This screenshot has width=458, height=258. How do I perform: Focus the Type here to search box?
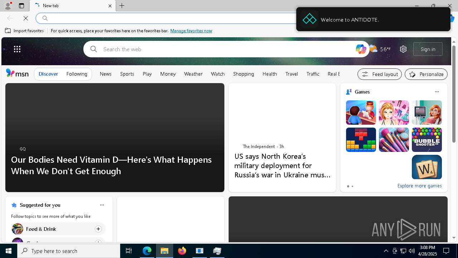point(69,251)
